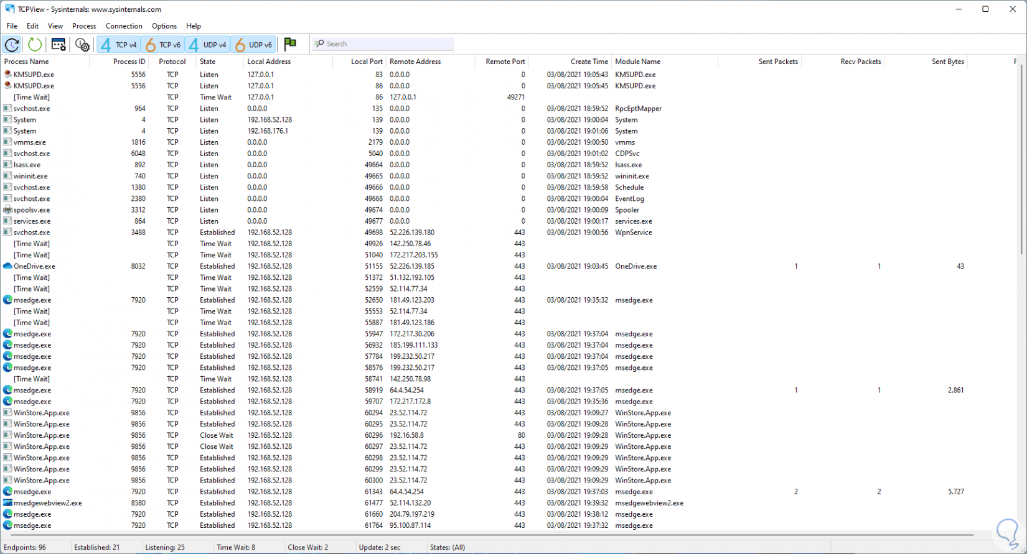The image size is (1027, 554).
Task: Click msedge.exe icon on local port 61764 row
Action: pyautogui.click(x=7, y=525)
